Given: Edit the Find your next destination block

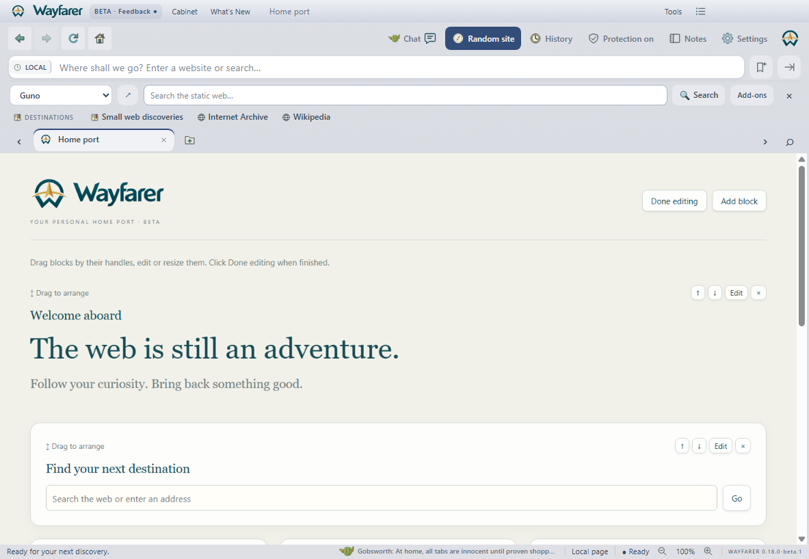Looking at the screenshot, I should [721, 446].
